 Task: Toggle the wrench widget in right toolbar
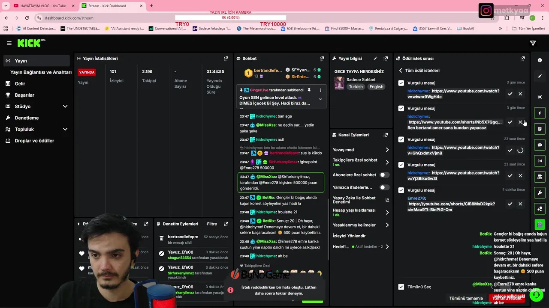click(540, 192)
